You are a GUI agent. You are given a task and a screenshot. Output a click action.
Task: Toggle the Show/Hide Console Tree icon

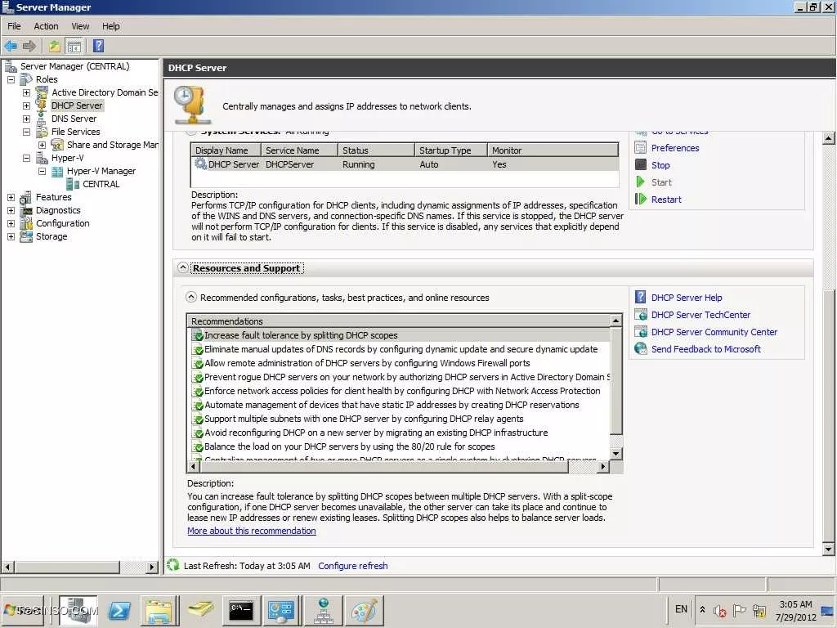point(74,47)
